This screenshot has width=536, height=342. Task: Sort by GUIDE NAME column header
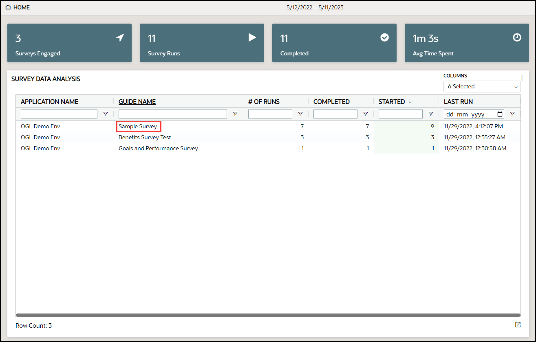[x=137, y=102]
